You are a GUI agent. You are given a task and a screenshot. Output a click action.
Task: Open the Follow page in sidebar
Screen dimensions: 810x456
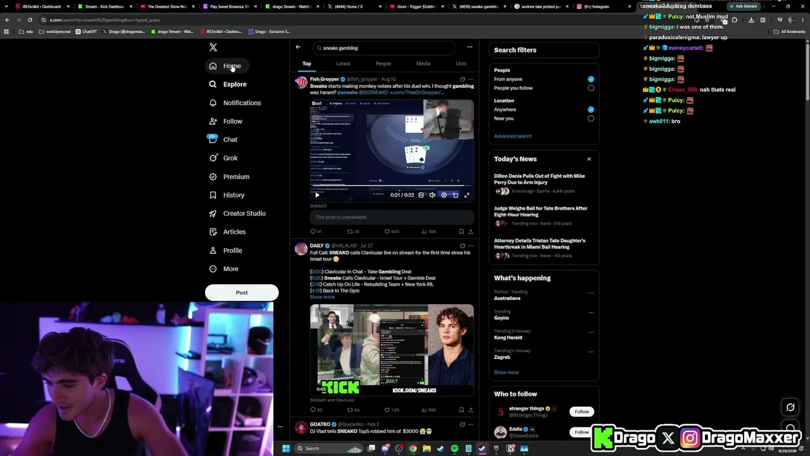coord(227,121)
